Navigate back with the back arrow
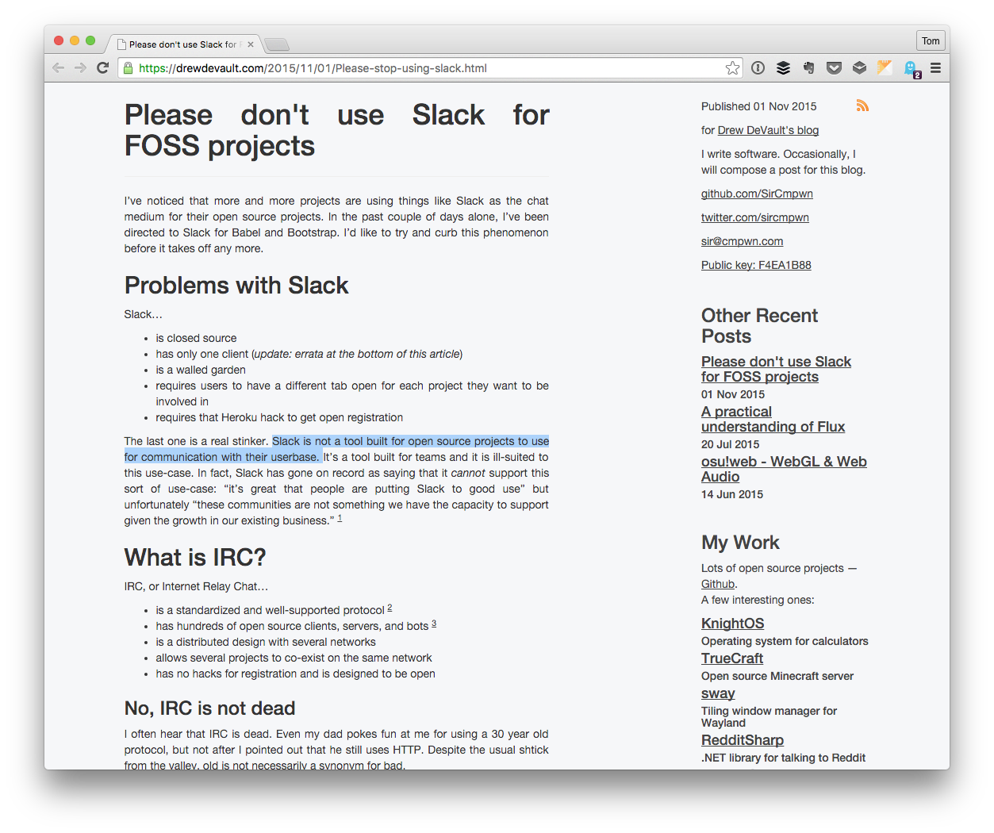This screenshot has width=994, height=833. click(x=58, y=67)
